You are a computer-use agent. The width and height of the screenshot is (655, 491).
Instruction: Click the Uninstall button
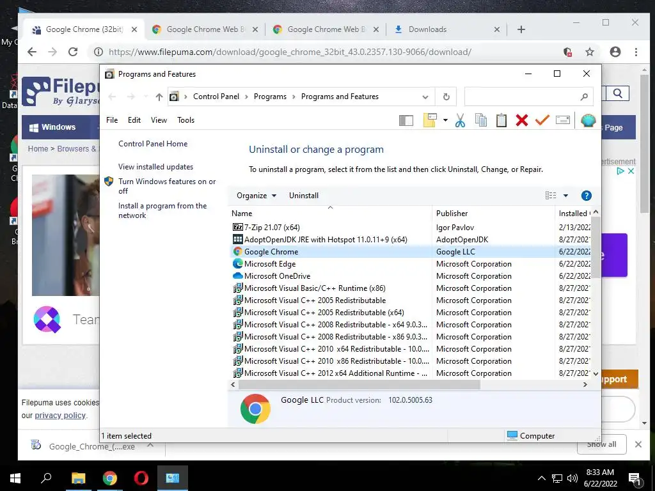pyautogui.click(x=304, y=196)
